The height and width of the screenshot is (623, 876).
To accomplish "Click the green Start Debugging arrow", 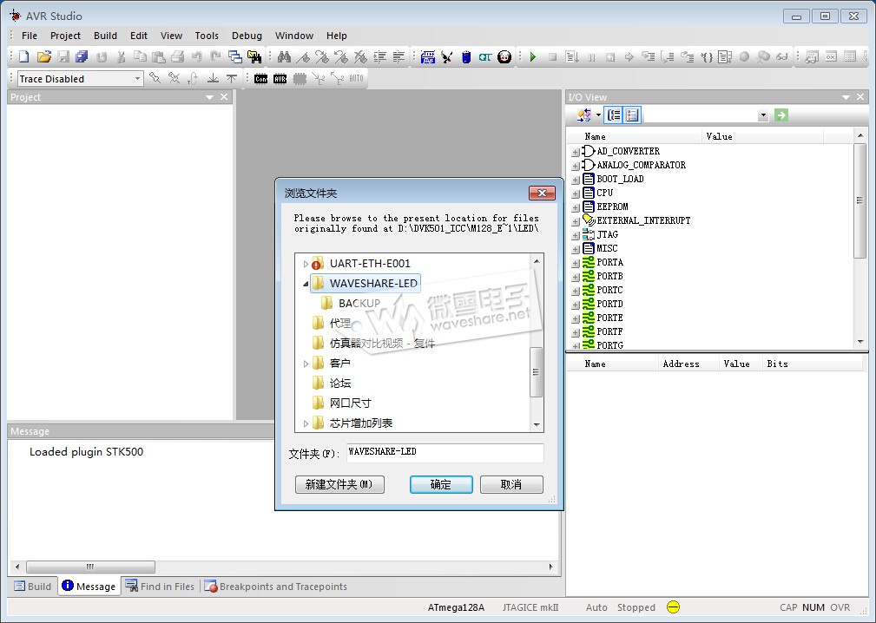I will tap(532, 57).
